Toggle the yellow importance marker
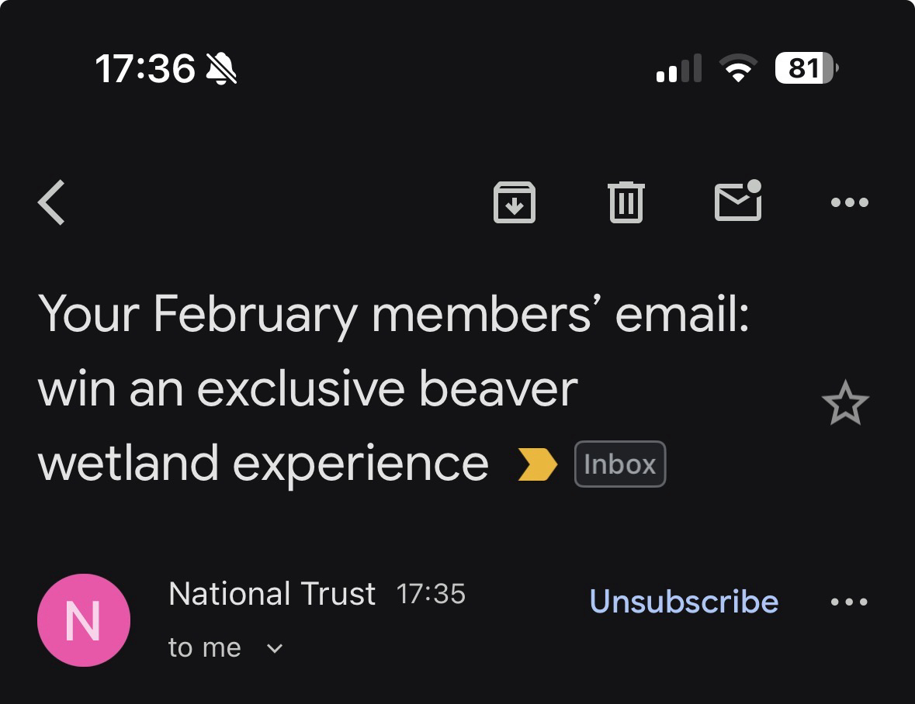915x704 pixels. click(x=537, y=464)
